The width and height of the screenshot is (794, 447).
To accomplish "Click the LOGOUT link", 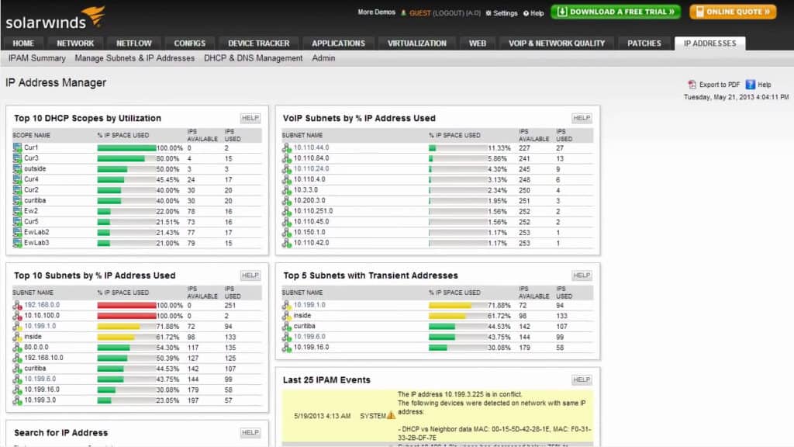I will (x=448, y=13).
